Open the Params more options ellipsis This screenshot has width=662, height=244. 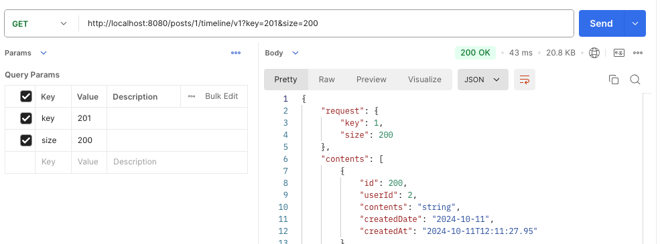coord(236,53)
